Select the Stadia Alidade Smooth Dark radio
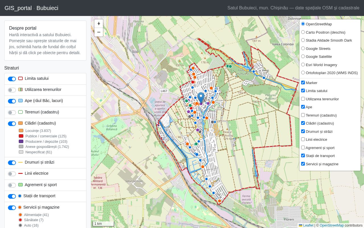 pos(303,40)
